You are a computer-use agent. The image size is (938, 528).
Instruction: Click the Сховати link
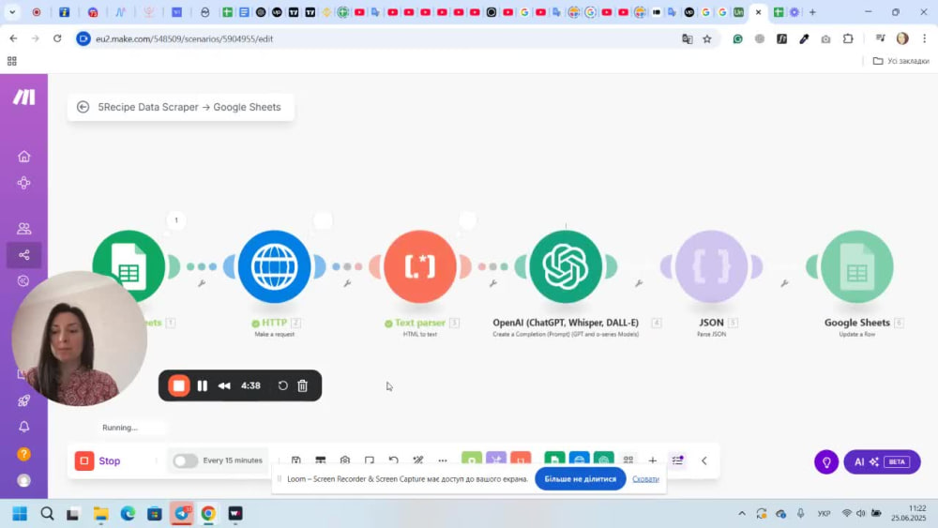coord(645,479)
